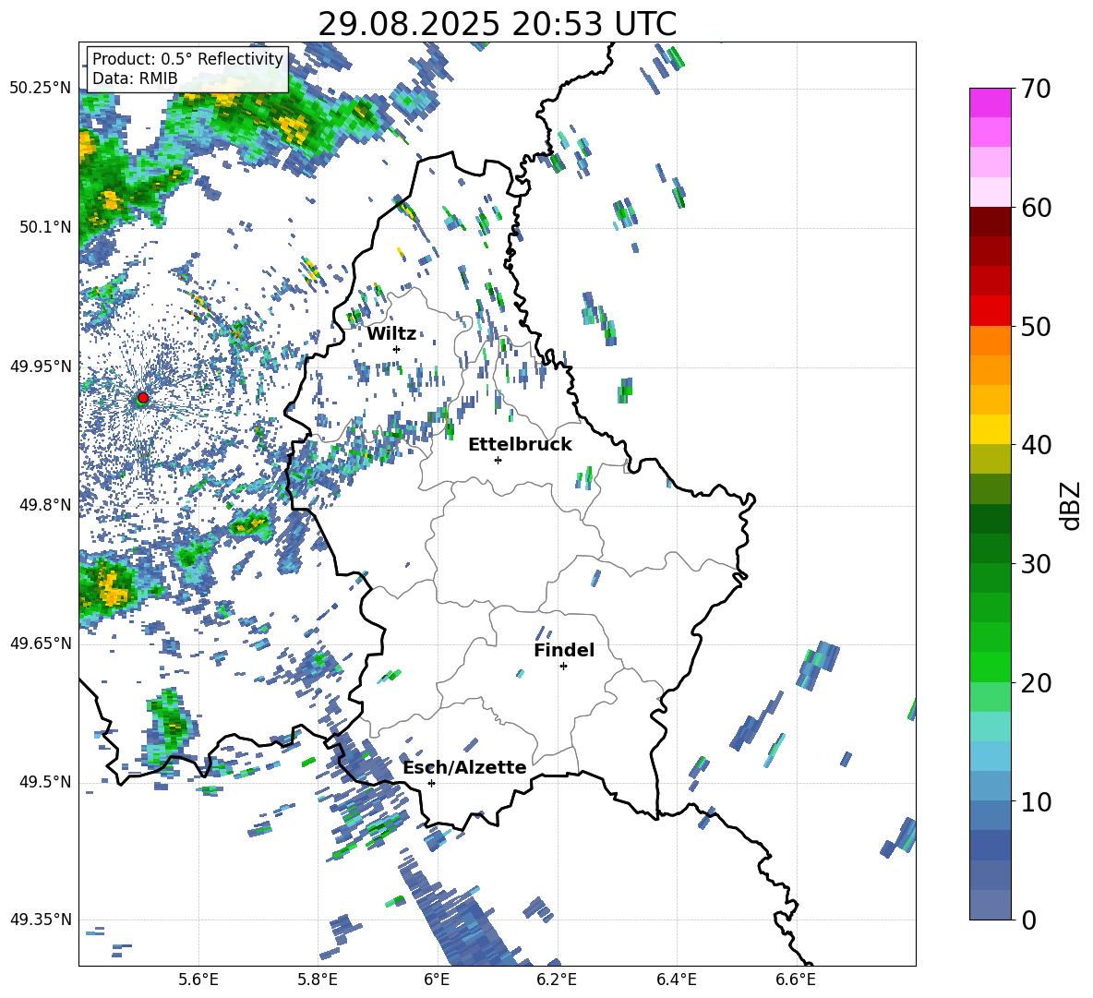Click the 5.8°E longitude label
Viewport: 1093px width, 998px height.
318,980
